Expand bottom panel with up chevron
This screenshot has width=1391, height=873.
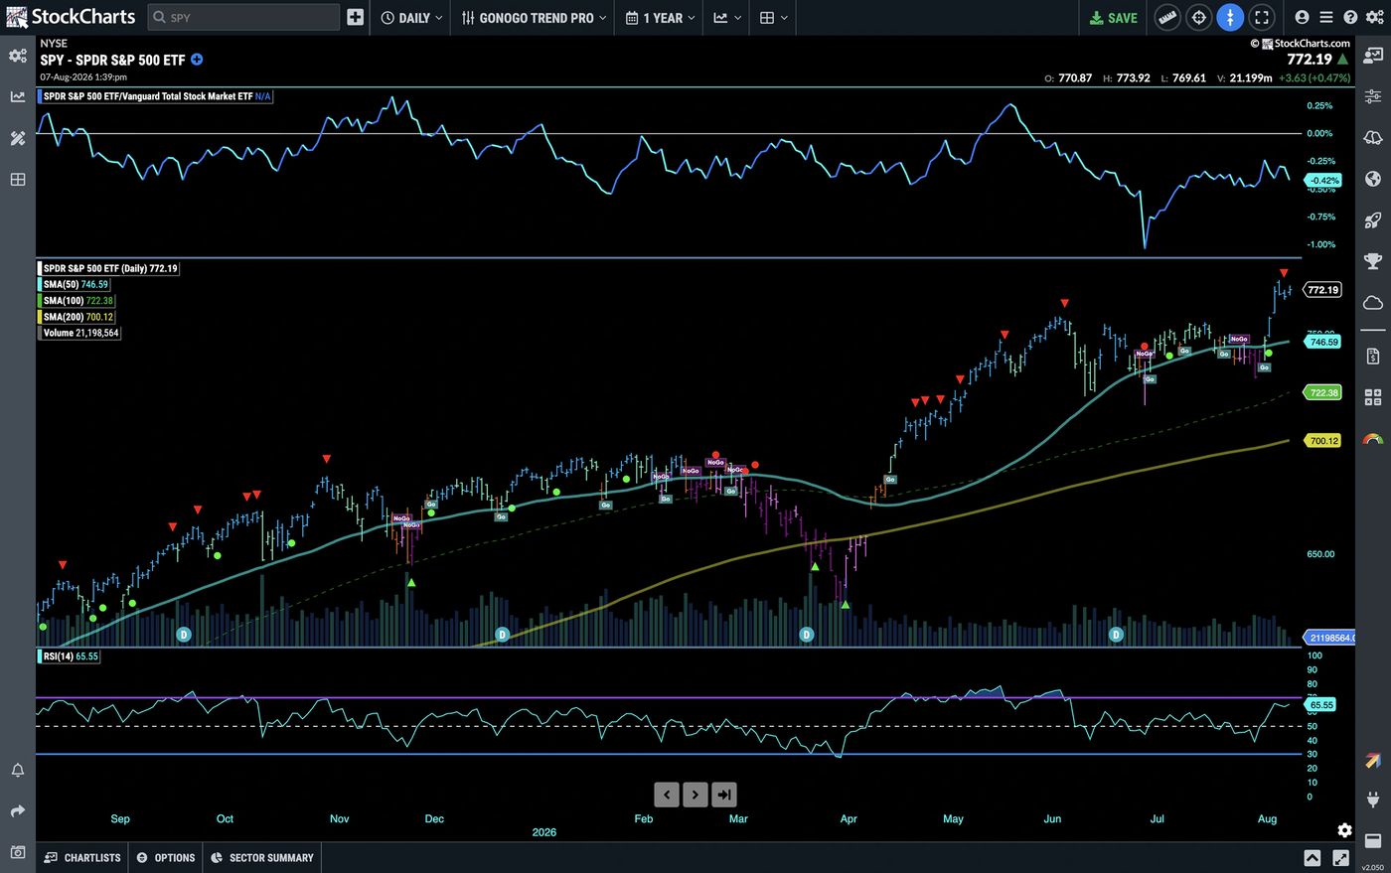pos(1312,858)
